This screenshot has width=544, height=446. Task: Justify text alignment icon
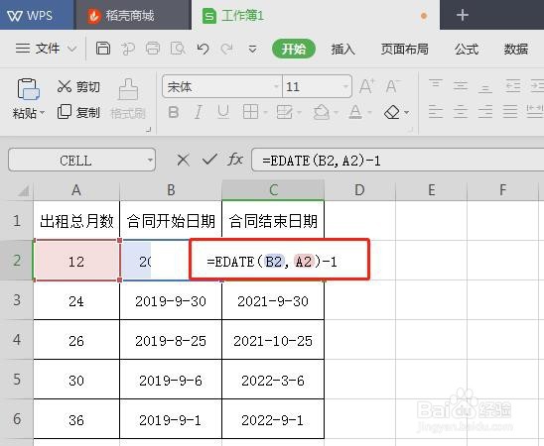point(510,111)
